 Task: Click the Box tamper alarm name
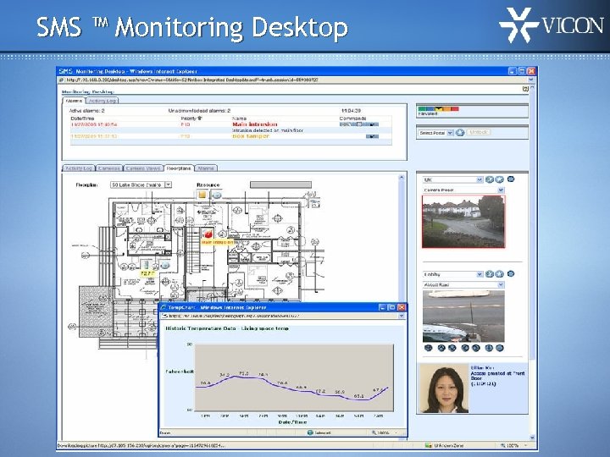(251, 136)
